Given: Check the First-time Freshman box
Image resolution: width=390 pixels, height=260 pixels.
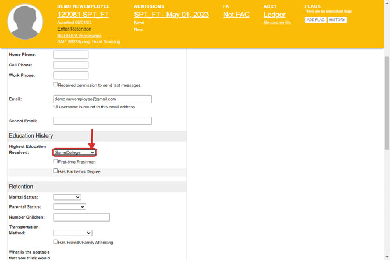Looking at the screenshot, I should tap(56, 161).
